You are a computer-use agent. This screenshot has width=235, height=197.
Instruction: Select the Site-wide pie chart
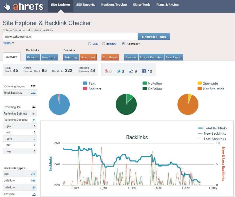click(x=188, y=104)
